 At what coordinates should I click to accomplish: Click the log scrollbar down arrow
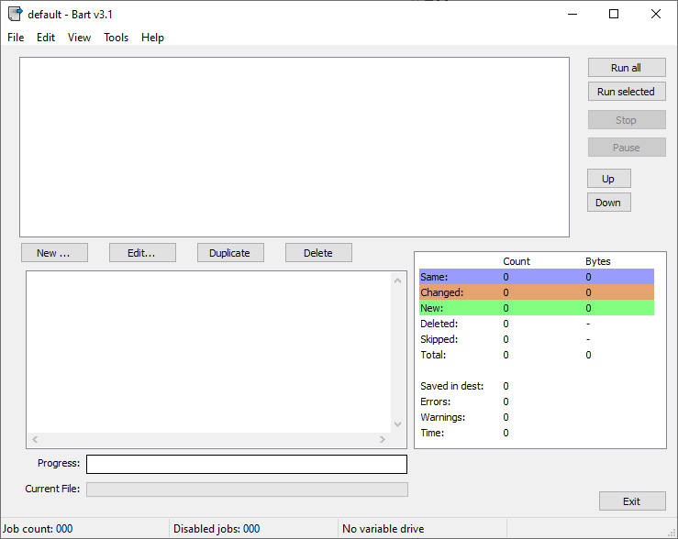pyautogui.click(x=398, y=423)
